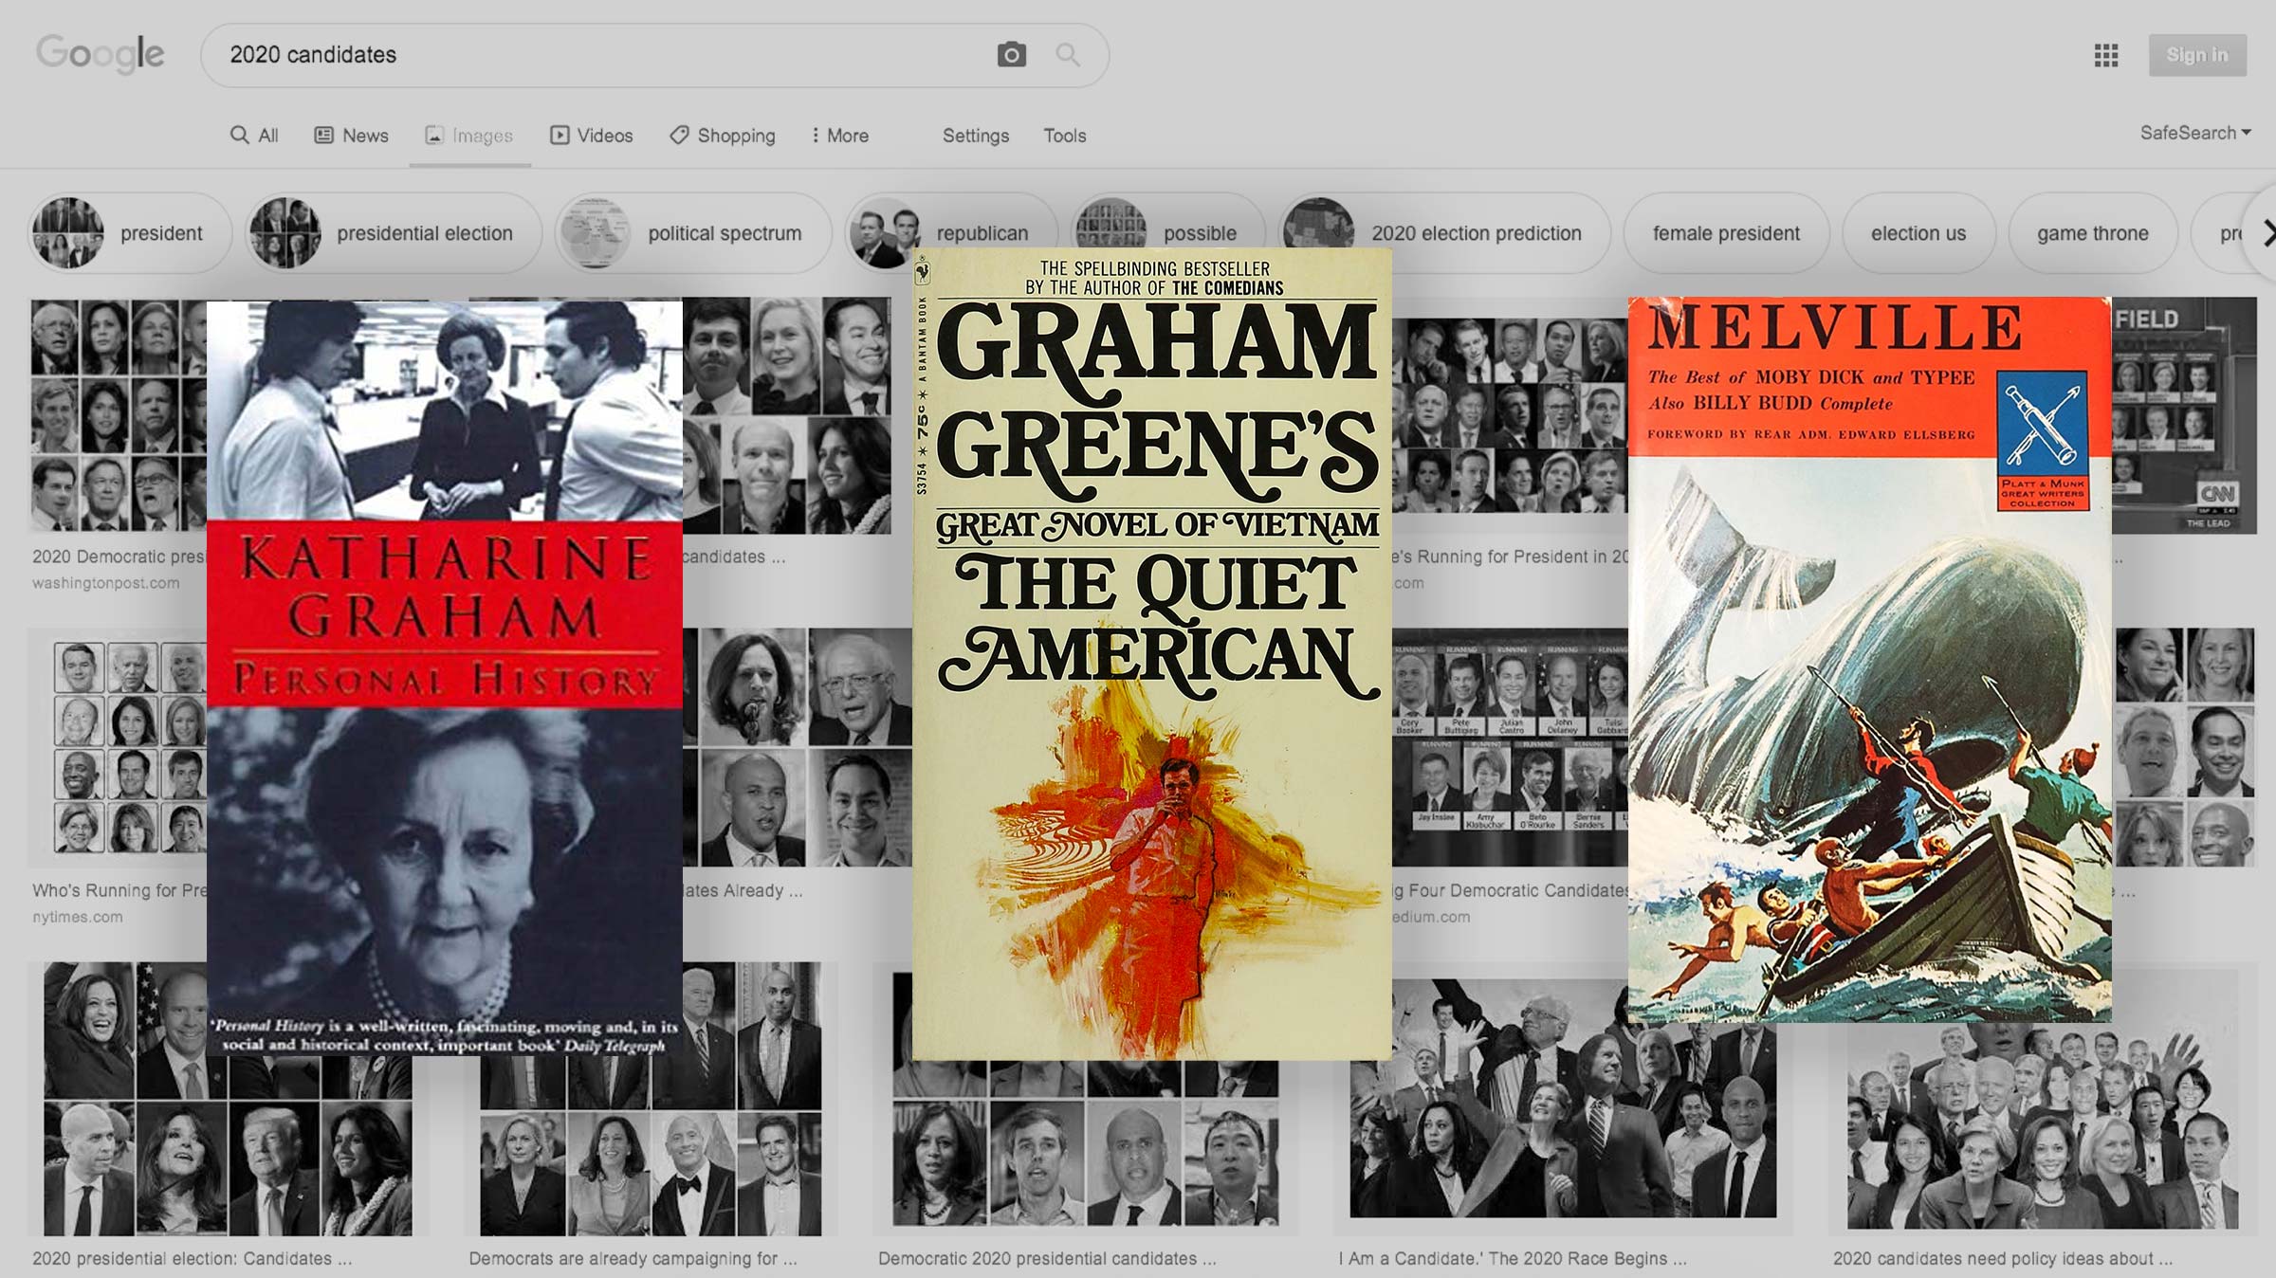Switch to the Videos tab
The width and height of the screenshot is (2276, 1278).
592,136
